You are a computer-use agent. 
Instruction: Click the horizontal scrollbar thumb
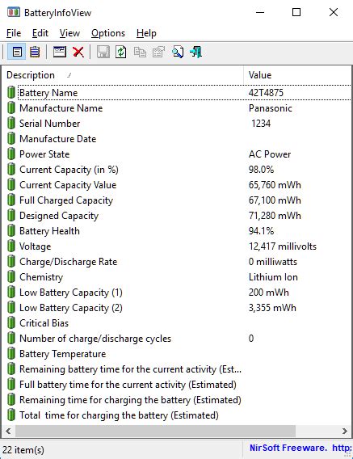[x=155, y=431]
